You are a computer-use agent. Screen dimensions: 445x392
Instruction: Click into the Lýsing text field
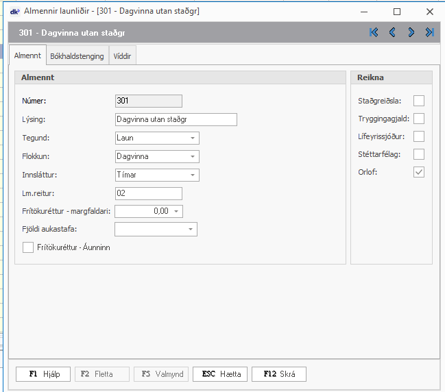pyautogui.click(x=176, y=119)
